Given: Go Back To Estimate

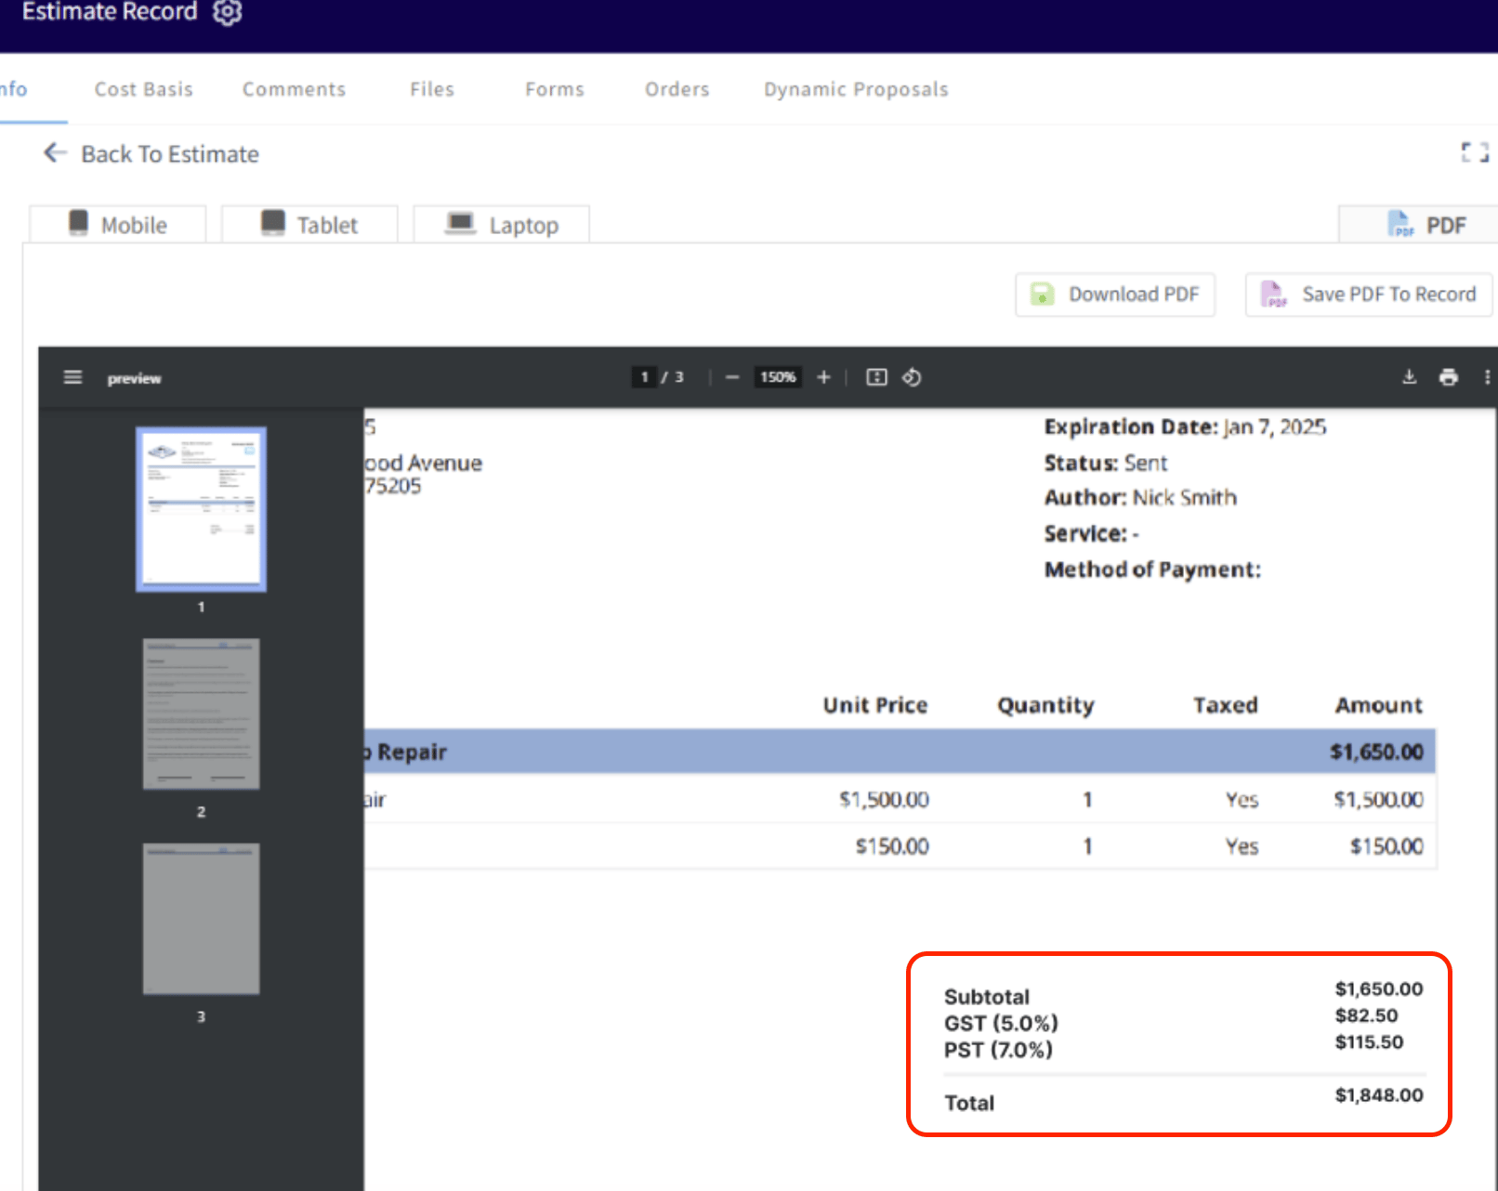Looking at the screenshot, I should [170, 154].
